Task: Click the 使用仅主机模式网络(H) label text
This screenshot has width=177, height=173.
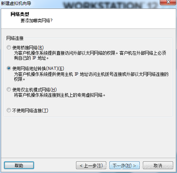Action: click(x=34, y=90)
